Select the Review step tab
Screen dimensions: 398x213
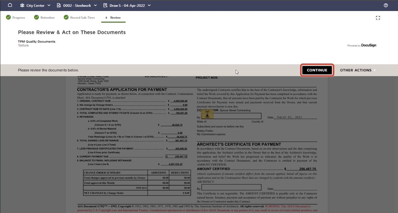(113, 18)
